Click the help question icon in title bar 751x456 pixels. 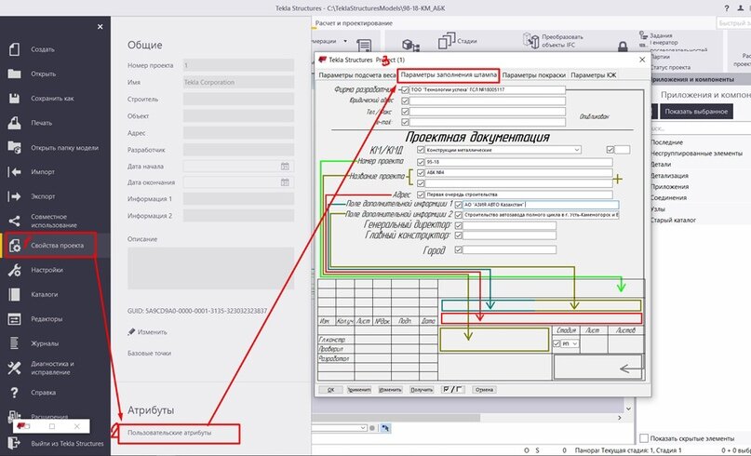point(727,8)
